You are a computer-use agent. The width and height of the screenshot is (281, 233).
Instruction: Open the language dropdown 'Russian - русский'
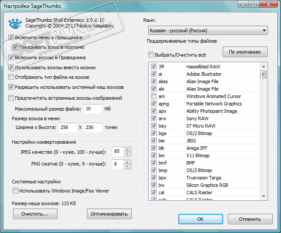coord(208,30)
